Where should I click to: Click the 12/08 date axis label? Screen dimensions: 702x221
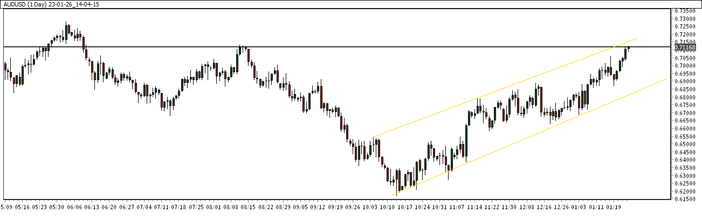[527, 206]
